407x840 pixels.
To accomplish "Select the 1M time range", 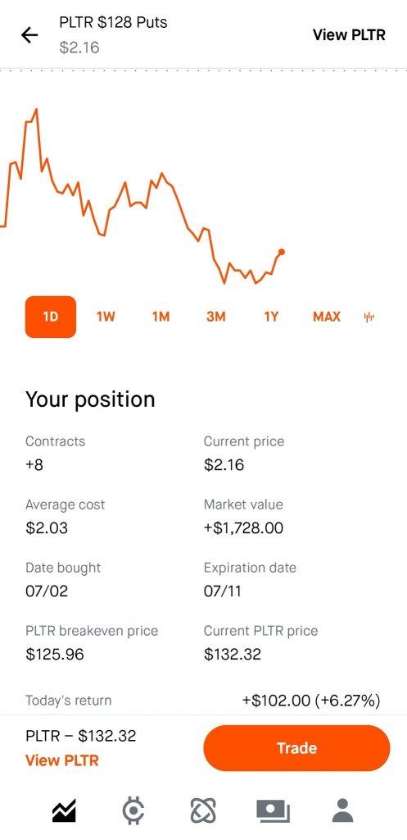I will tap(161, 317).
